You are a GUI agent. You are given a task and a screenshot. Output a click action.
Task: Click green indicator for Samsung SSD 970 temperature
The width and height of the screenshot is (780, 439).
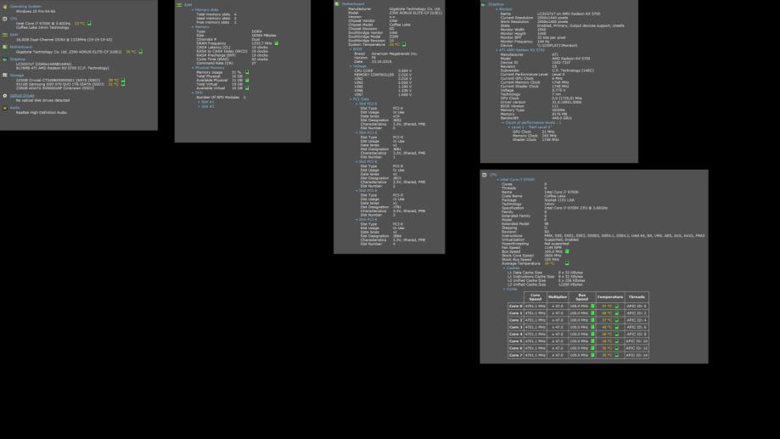(x=123, y=84)
